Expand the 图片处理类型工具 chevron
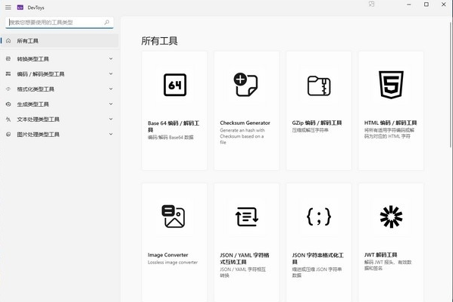The image size is (453, 302). [x=111, y=134]
